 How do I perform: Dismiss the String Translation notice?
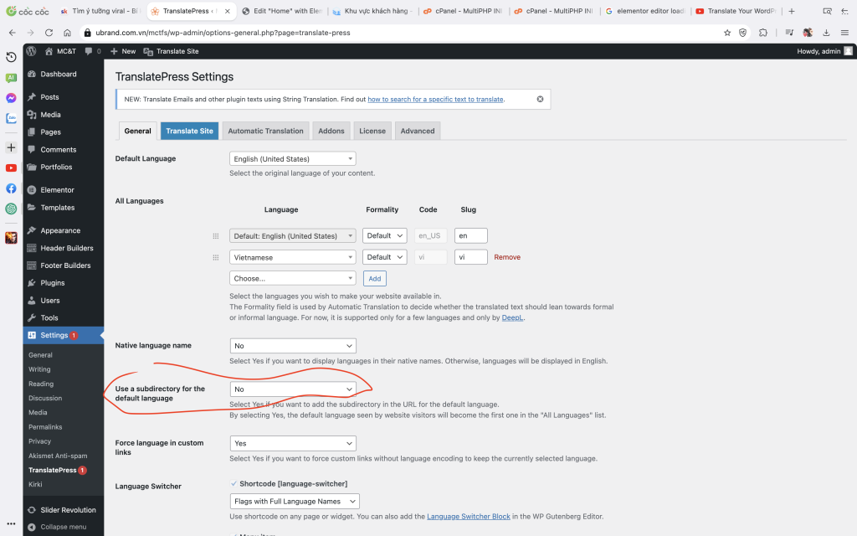540,98
